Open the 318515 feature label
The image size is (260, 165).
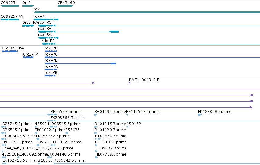(46, 161)
